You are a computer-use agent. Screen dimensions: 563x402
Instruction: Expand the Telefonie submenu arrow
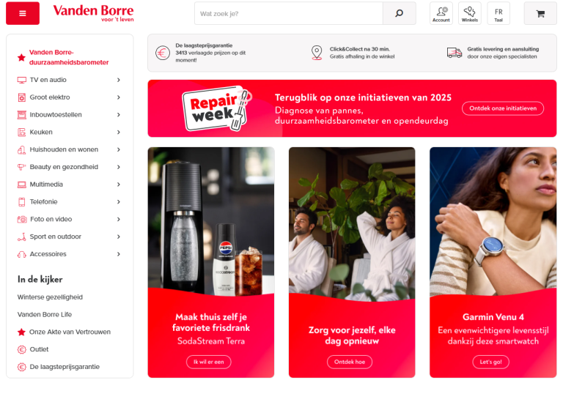click(x=118, y=202)
